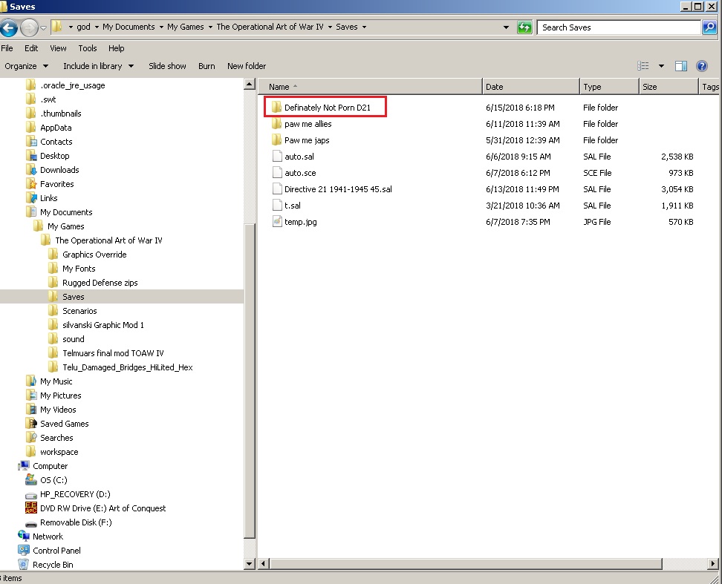This screenshot has width=722, height=584.
Task: Expand breadcrumb arrow after Saves
Action: [x=364, y=27]
